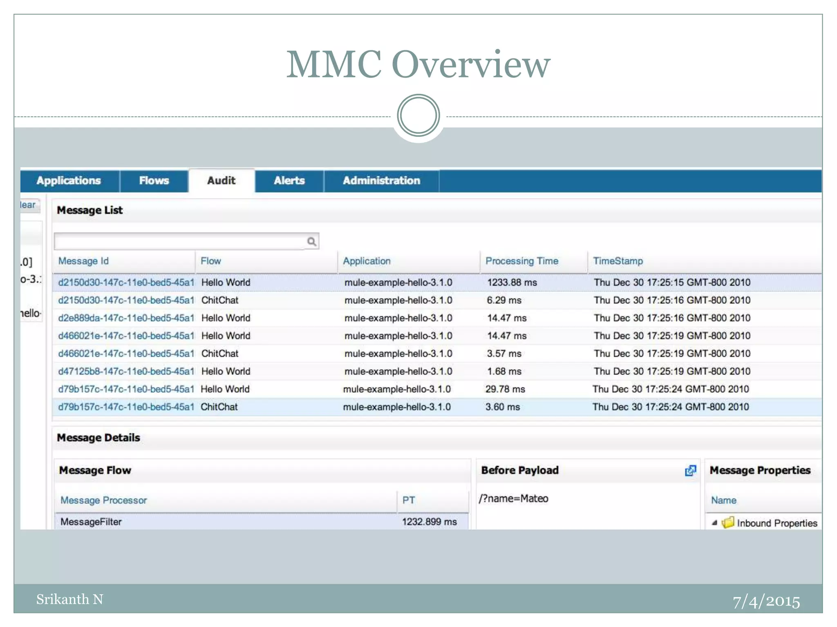Open the Alerts tab
The height and width of the screenshot is (627, 837).
click(289, 181)
